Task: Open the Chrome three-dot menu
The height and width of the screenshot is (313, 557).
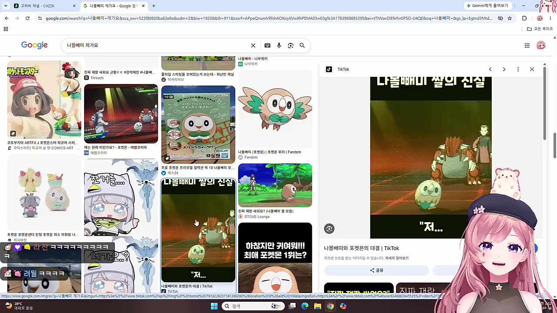Action: [550, 18]
